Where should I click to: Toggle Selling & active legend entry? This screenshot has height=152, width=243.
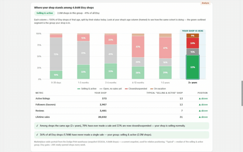pos(87,89)
